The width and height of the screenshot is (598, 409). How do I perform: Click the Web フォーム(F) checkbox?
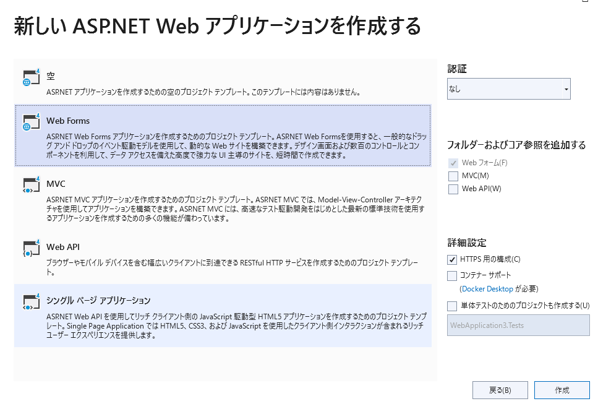pyautogui.click(x=453, y=163)
